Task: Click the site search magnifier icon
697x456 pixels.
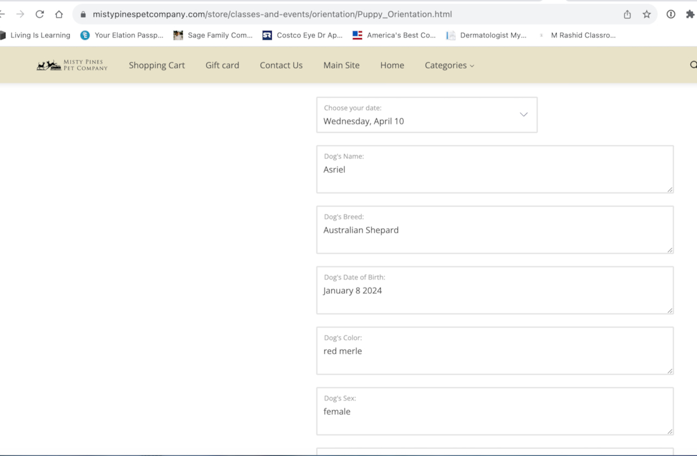Action: tap(693, 65)
